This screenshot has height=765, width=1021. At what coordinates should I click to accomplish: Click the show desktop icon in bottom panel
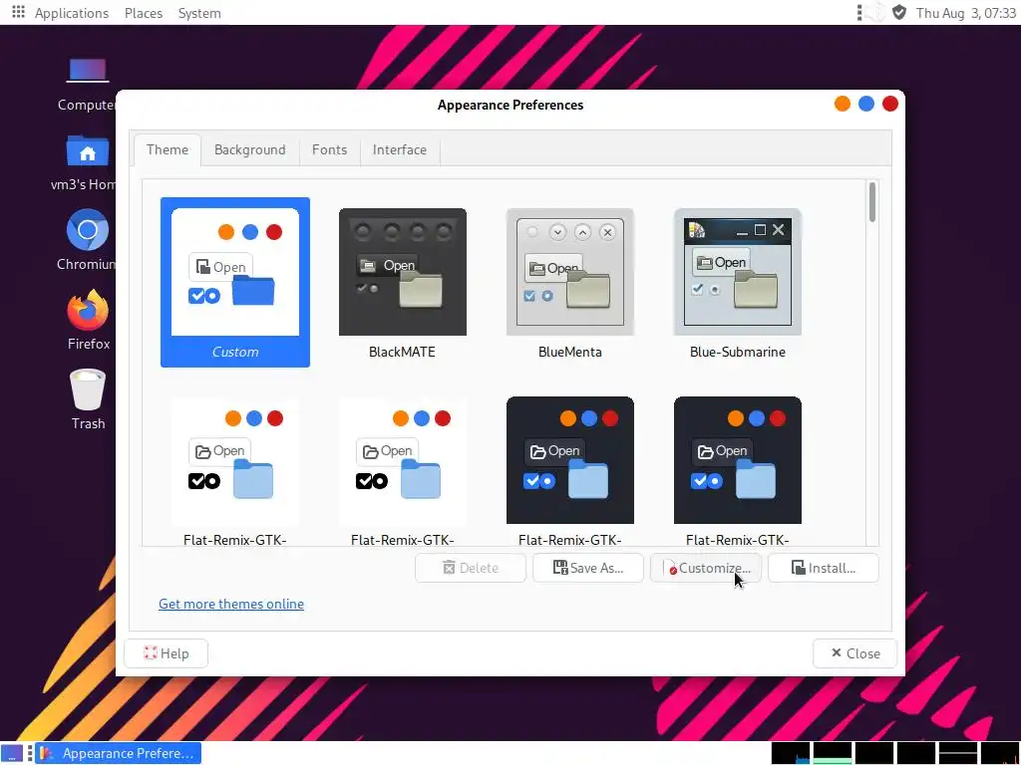tap(12, 753)
